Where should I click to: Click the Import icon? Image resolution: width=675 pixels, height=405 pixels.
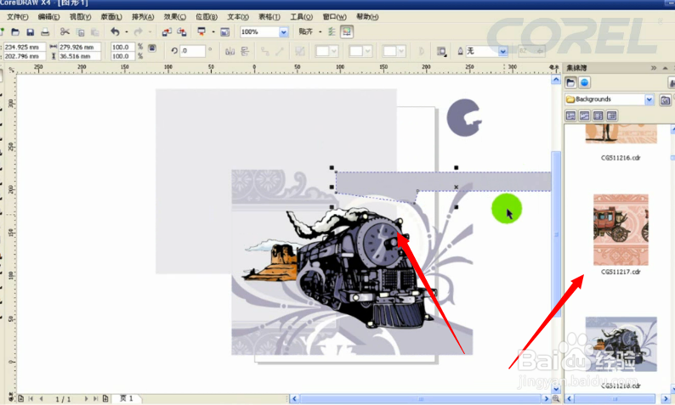(x=167, y=31)
